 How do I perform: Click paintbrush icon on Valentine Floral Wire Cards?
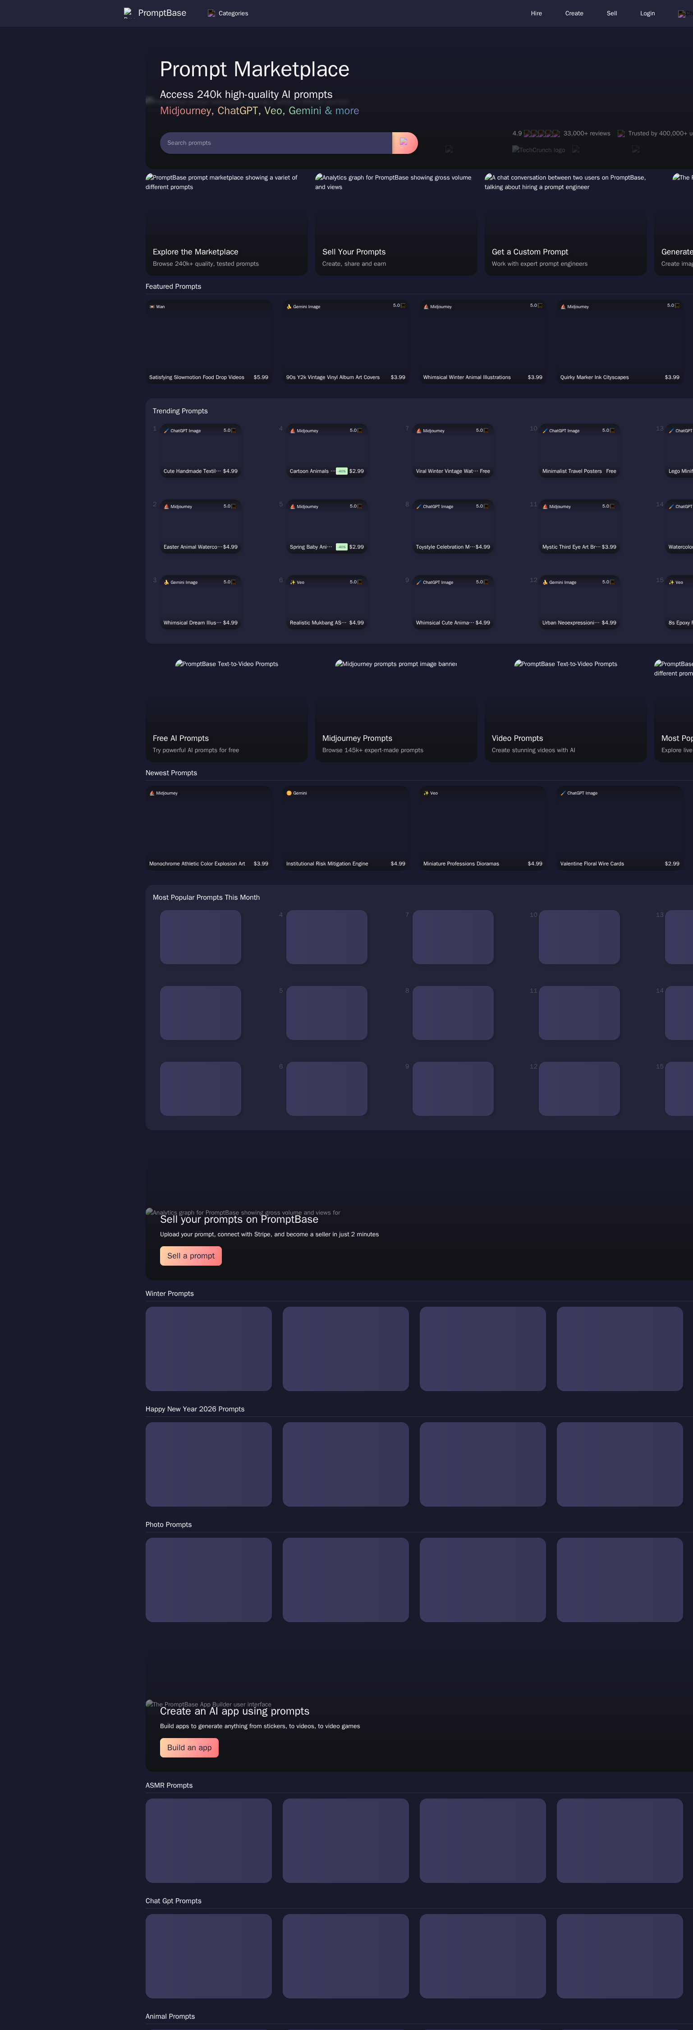tap(563, 793)
